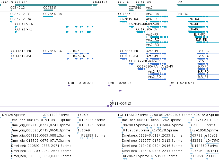Select the CG7856 gene label
This screenshot has height=160, width=219.
49,7
